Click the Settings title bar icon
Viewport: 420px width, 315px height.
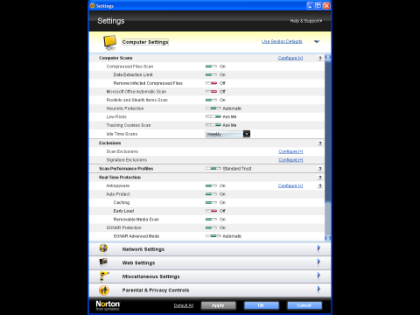93,5
